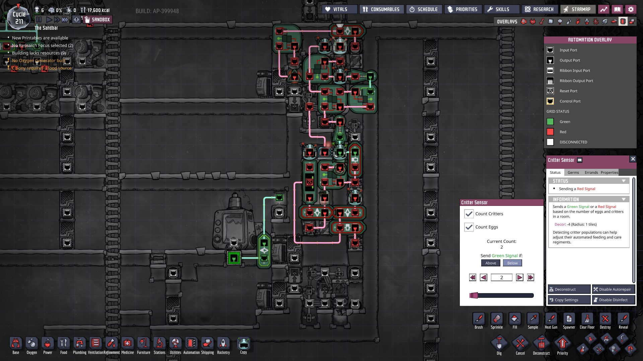The height and width of the screenshot is (361, 643).
Task: Select the Priority tool
Action: (563, 345)
